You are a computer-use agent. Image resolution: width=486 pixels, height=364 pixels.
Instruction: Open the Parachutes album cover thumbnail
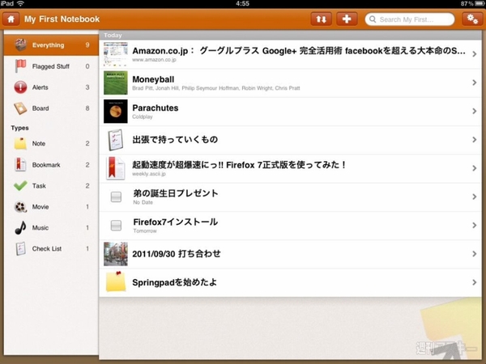[116, 111]
